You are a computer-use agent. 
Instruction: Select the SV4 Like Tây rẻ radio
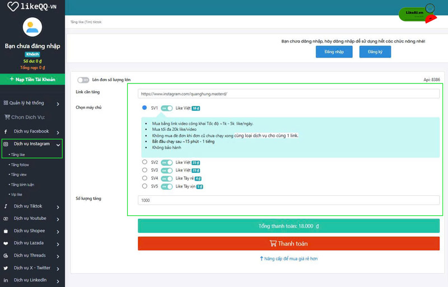[x=144, y=178]
